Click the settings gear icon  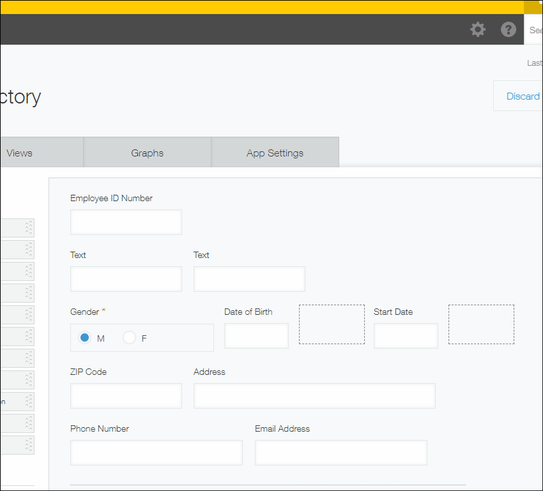pos(477,29)
